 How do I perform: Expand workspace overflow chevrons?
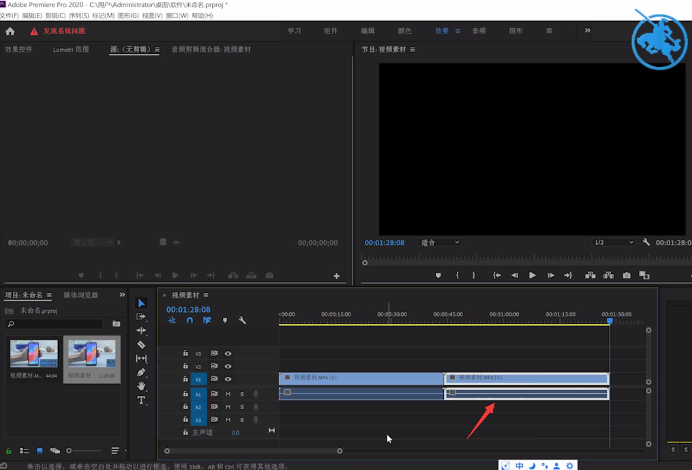(587, 30)
